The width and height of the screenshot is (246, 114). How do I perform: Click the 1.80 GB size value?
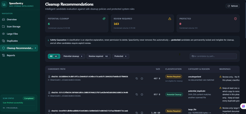(x=156, y=113)
